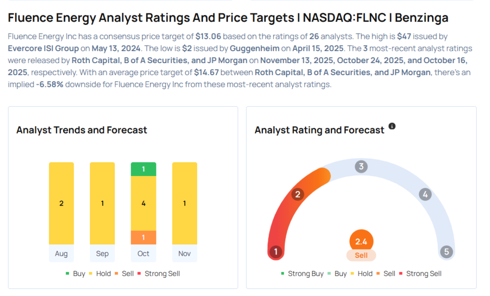Click gauge marker number 1
Image resolution: width=490 pixels, height=296 pixels.
[276, 252]
